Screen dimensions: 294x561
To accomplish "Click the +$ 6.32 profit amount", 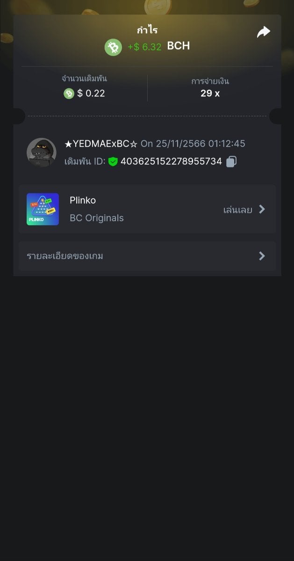I will pyautogui.click(x=144, y=47).
